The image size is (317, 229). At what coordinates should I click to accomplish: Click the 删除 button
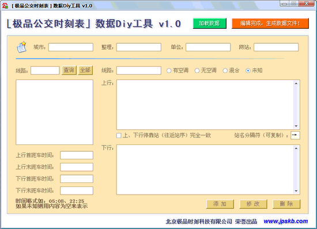[x=286, y=204]
